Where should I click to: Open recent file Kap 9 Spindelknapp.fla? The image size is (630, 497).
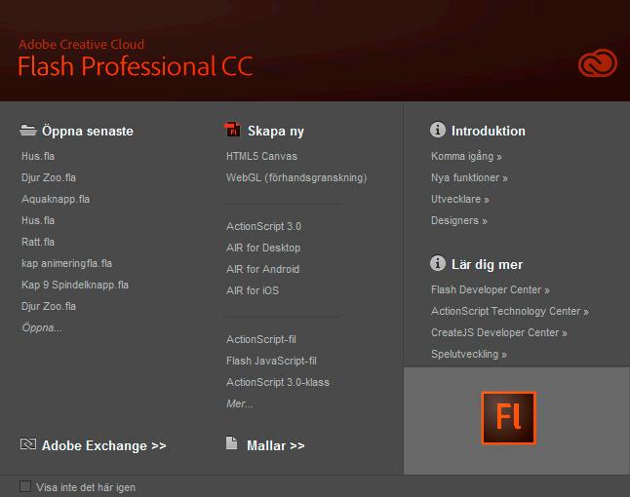pyautogui.click(x=75, y=285)
